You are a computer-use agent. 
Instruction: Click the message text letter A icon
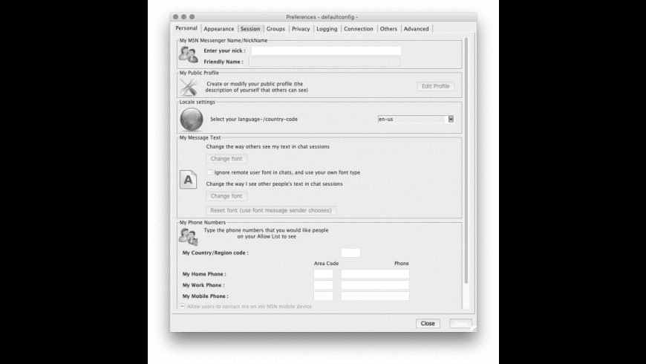pos(189,180)
